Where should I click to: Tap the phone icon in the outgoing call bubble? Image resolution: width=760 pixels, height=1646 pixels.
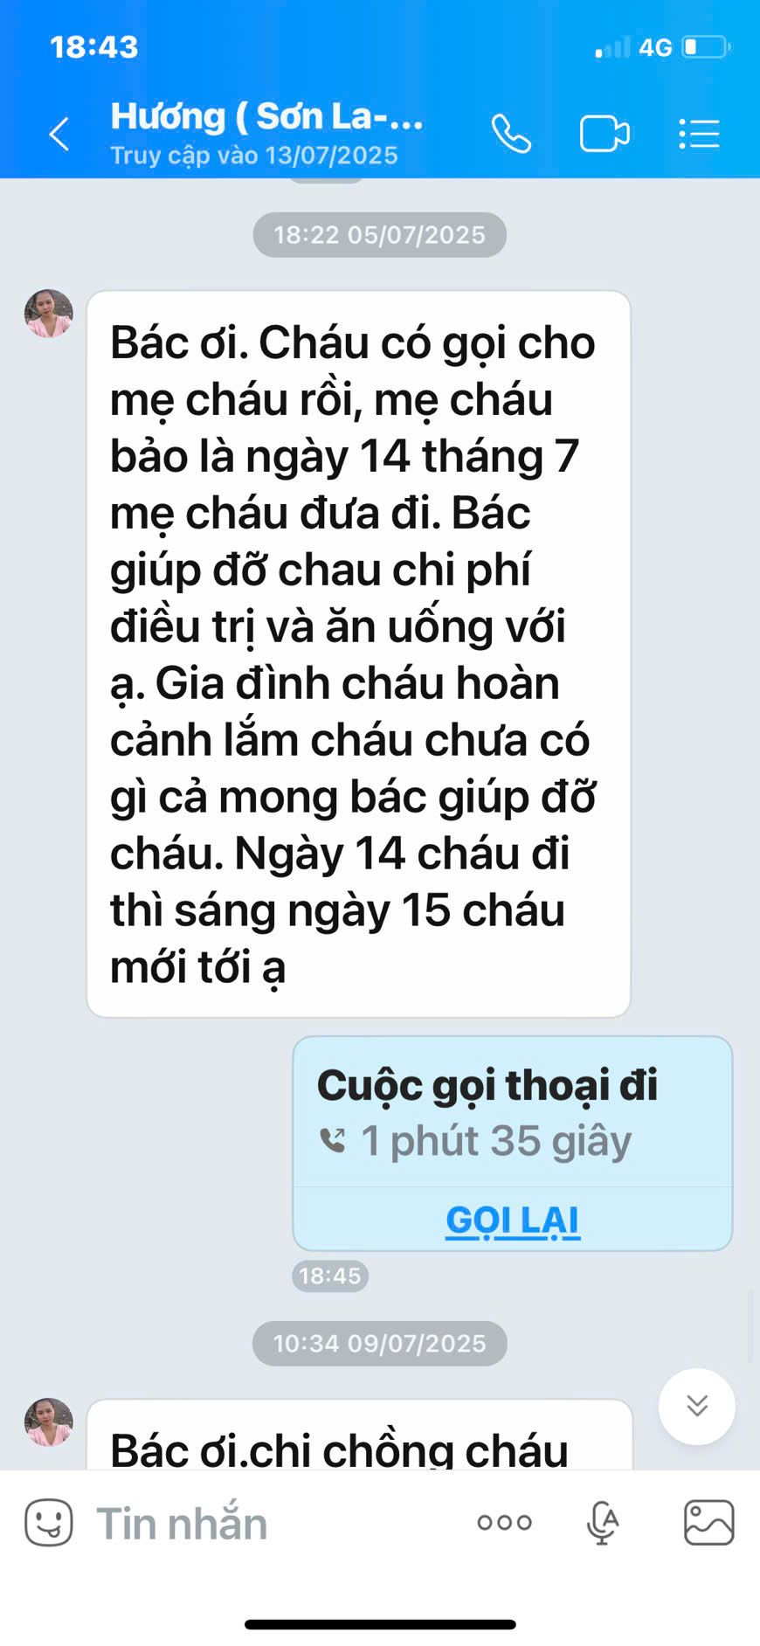(x=333, y=1141)
